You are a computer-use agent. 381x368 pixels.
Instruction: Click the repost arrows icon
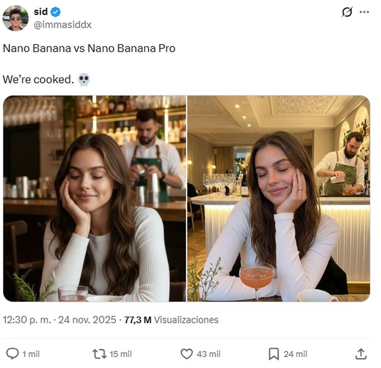point(99,354)
